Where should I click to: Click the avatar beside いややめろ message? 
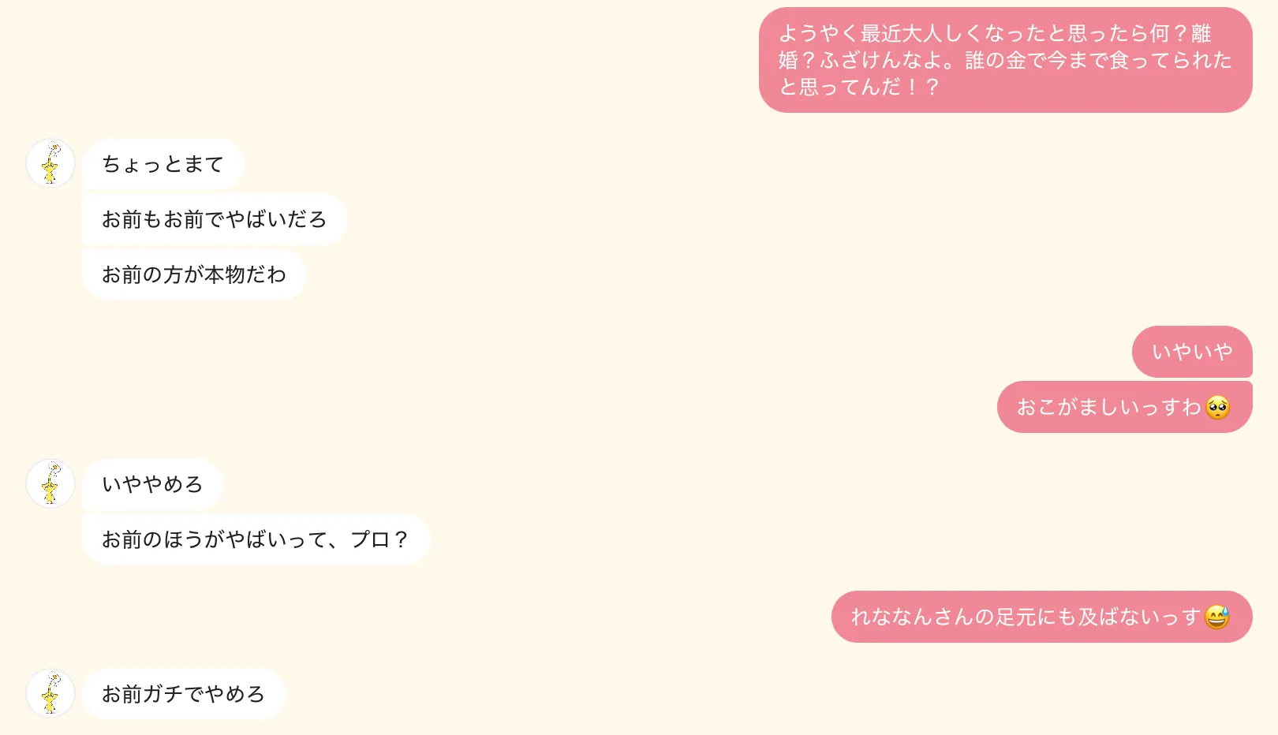click(50, 483)
